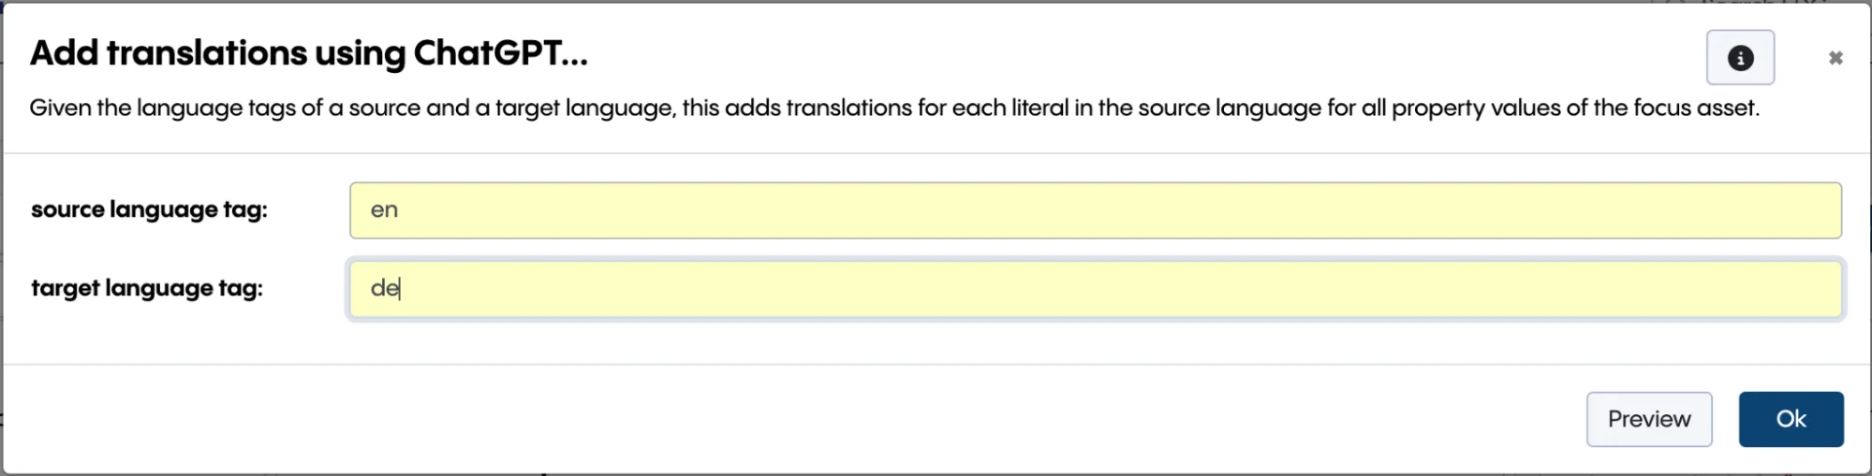Click the far right end of the target field
The height and width of the screenshot is (476, 1872).
point(1817,289)
